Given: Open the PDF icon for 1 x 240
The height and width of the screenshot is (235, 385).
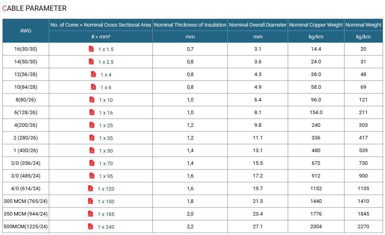Looking at the screenshot, I should click(90, 226).
